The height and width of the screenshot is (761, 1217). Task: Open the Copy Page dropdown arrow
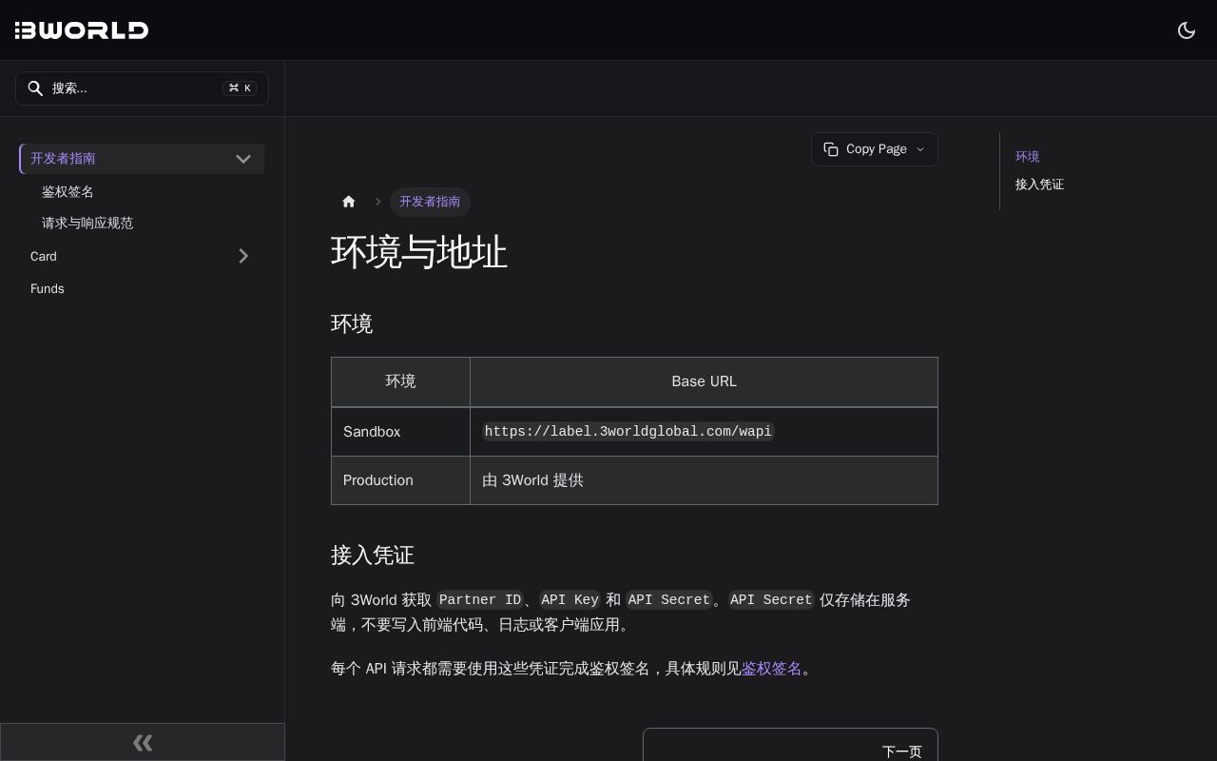[920, 149]
